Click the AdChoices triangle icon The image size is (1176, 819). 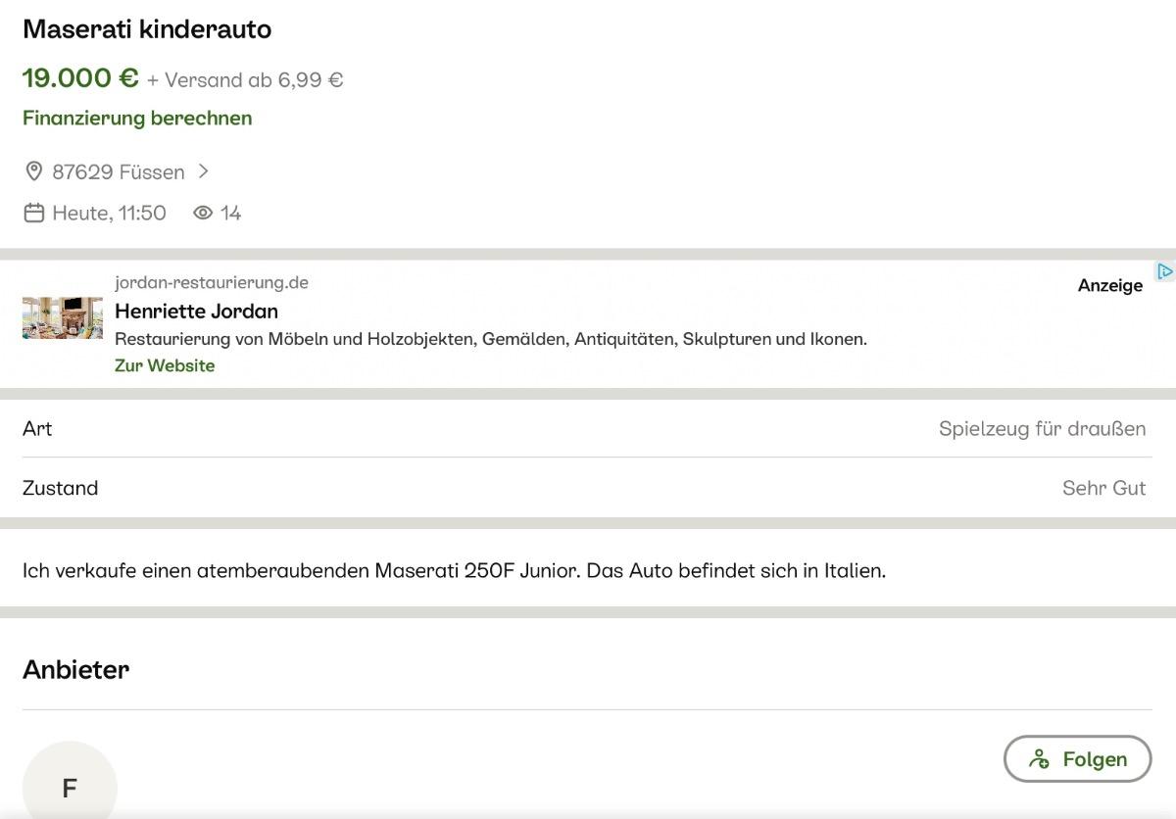[x=1164, y=271]
